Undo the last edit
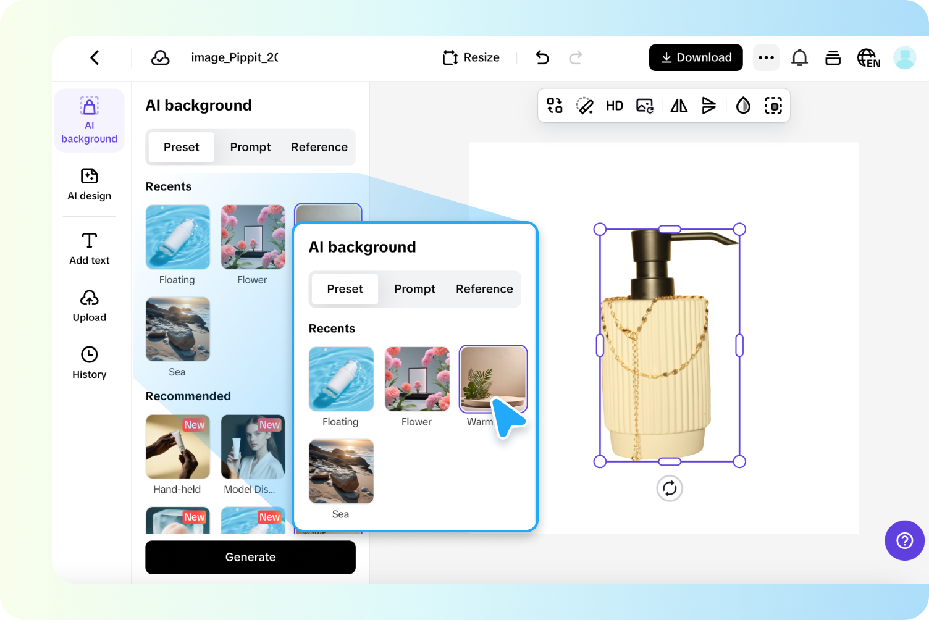Viewport: 929px width, 620px height. (x=542, y=57)
